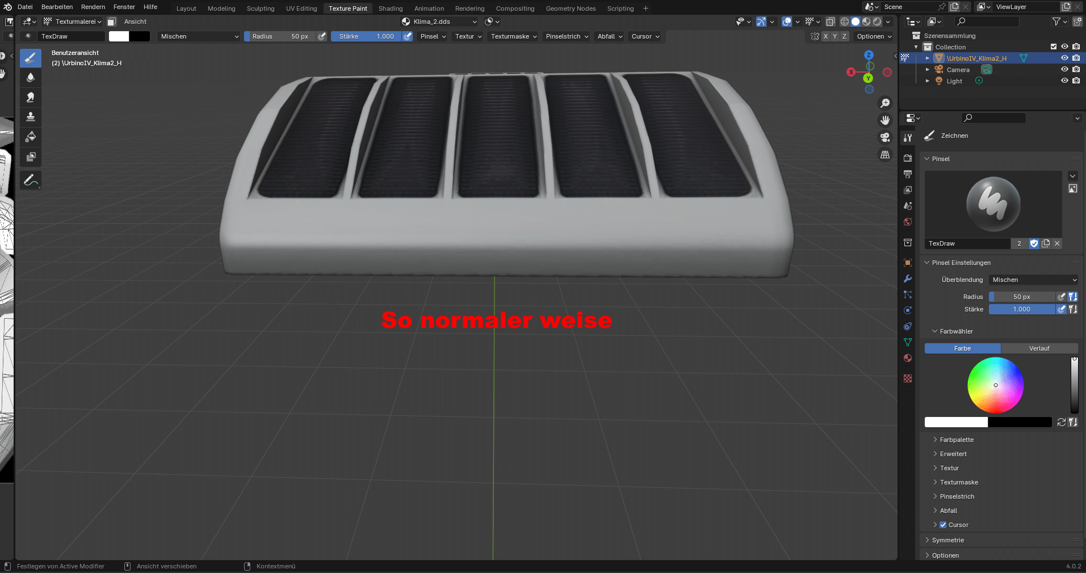This screenshot has width=1086, height=573.
Task: Select the Annotate tool
Action: click(31, 181)
